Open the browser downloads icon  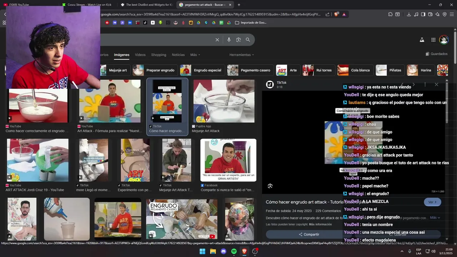pyautogui.click(x=409, y=14)
